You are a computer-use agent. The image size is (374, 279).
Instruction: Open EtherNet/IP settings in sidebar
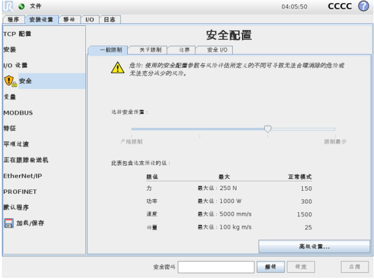pos(22,175)
